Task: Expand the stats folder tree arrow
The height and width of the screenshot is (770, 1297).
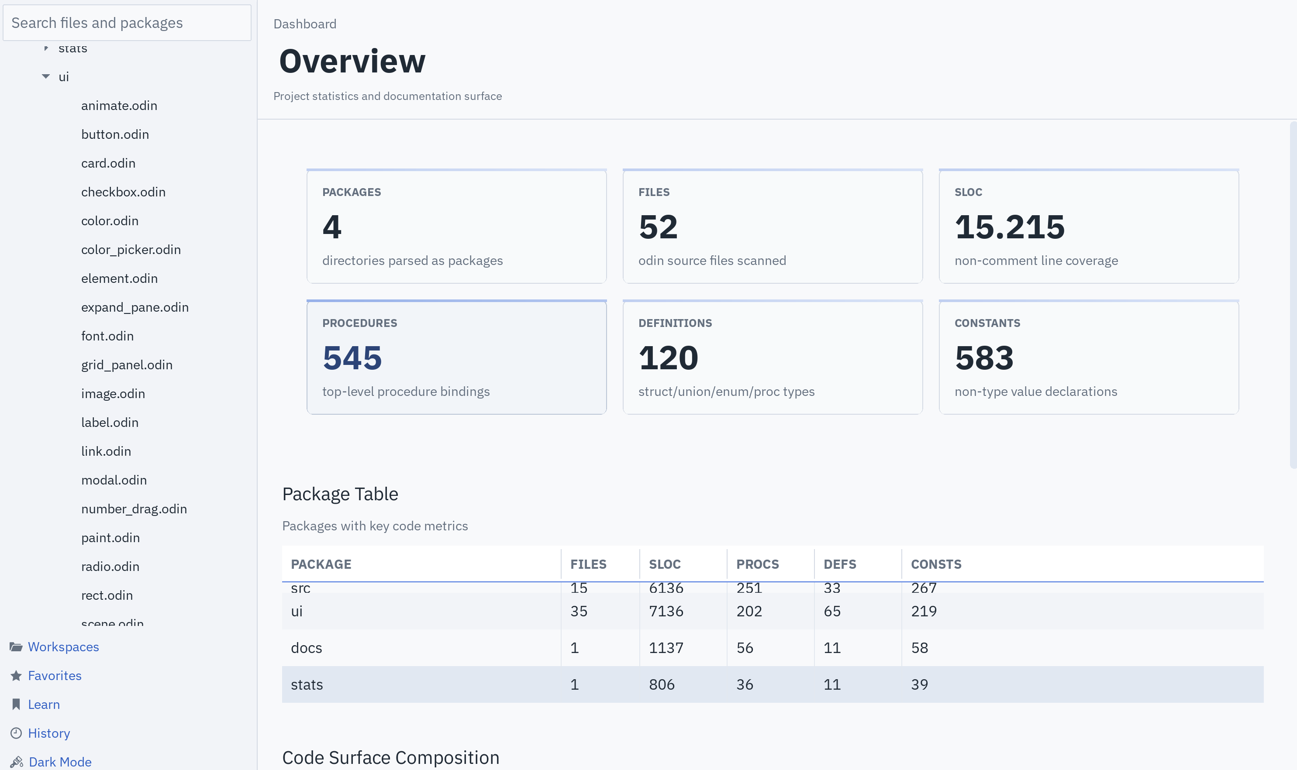Action: click(46, 48)
